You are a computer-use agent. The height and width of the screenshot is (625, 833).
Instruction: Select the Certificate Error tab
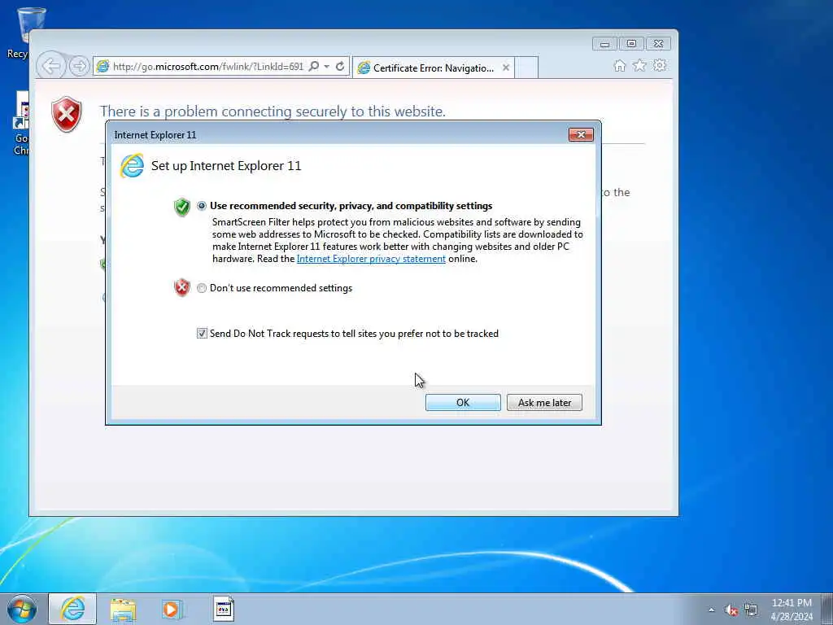tap(433, 68)
